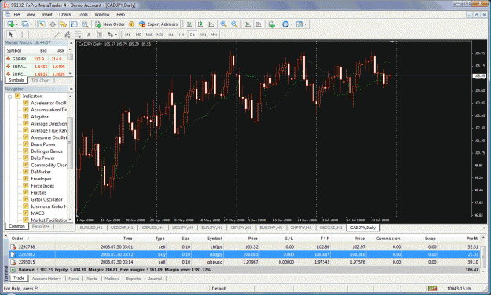Screen dimensions: 491x295
Task: Open dropdown arrow beside Profiles icon
Action: click(x=31, y=24)
